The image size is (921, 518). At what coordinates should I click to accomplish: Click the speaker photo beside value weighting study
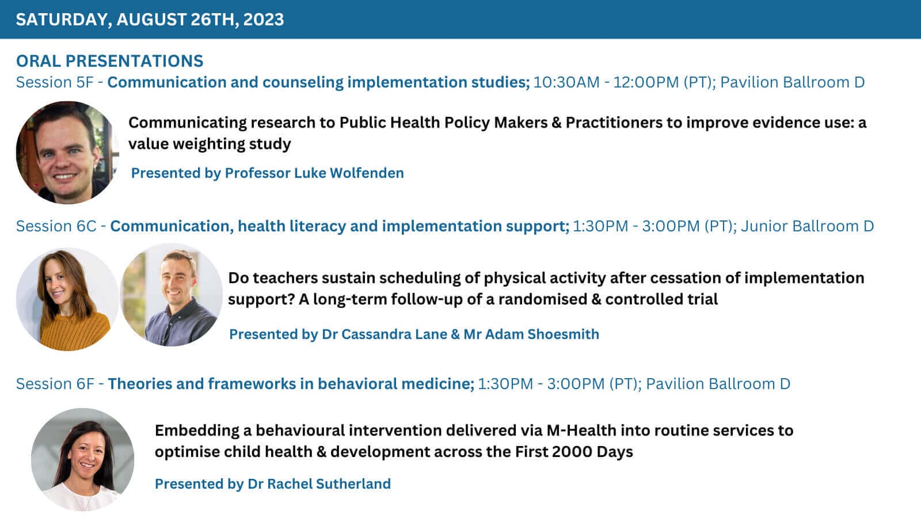click(67, 153)
